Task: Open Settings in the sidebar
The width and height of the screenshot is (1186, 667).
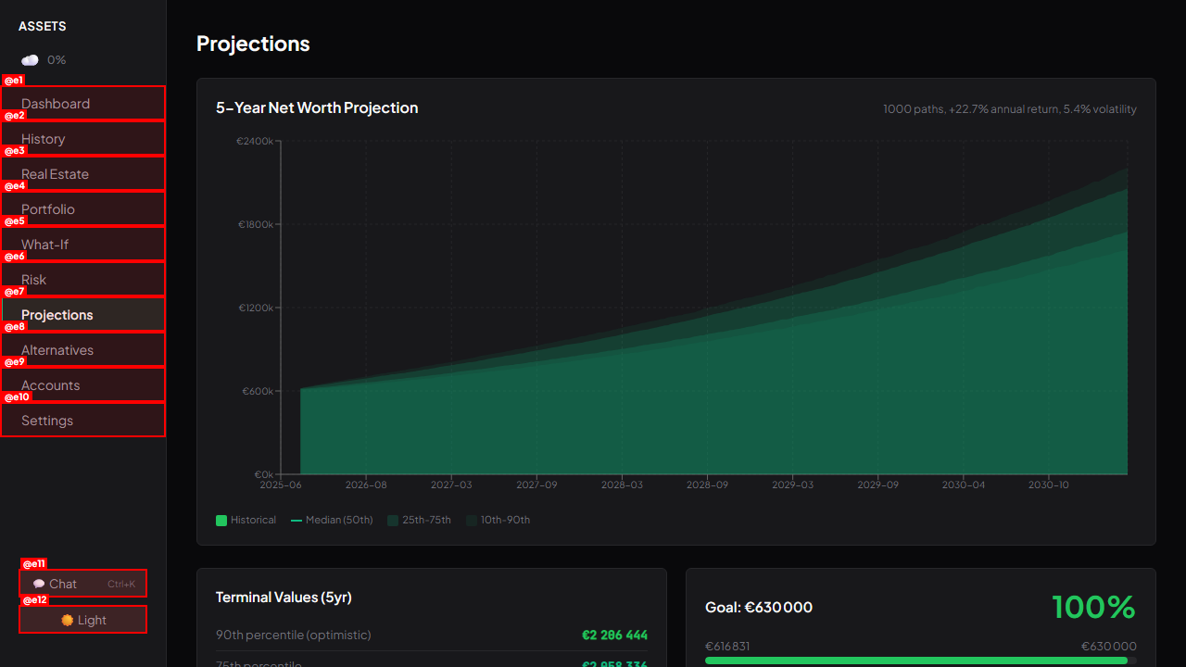Action: tap(83, 421)
